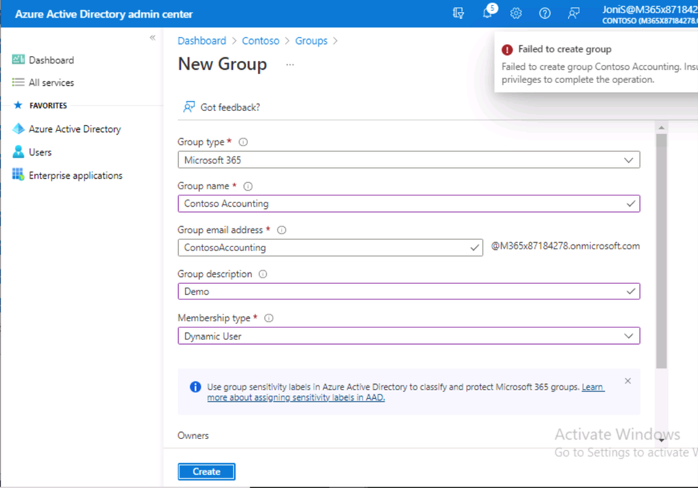Screen dimensions: 698x488
Task: Click the info icon next to Group name
Action: pos(248,186)
